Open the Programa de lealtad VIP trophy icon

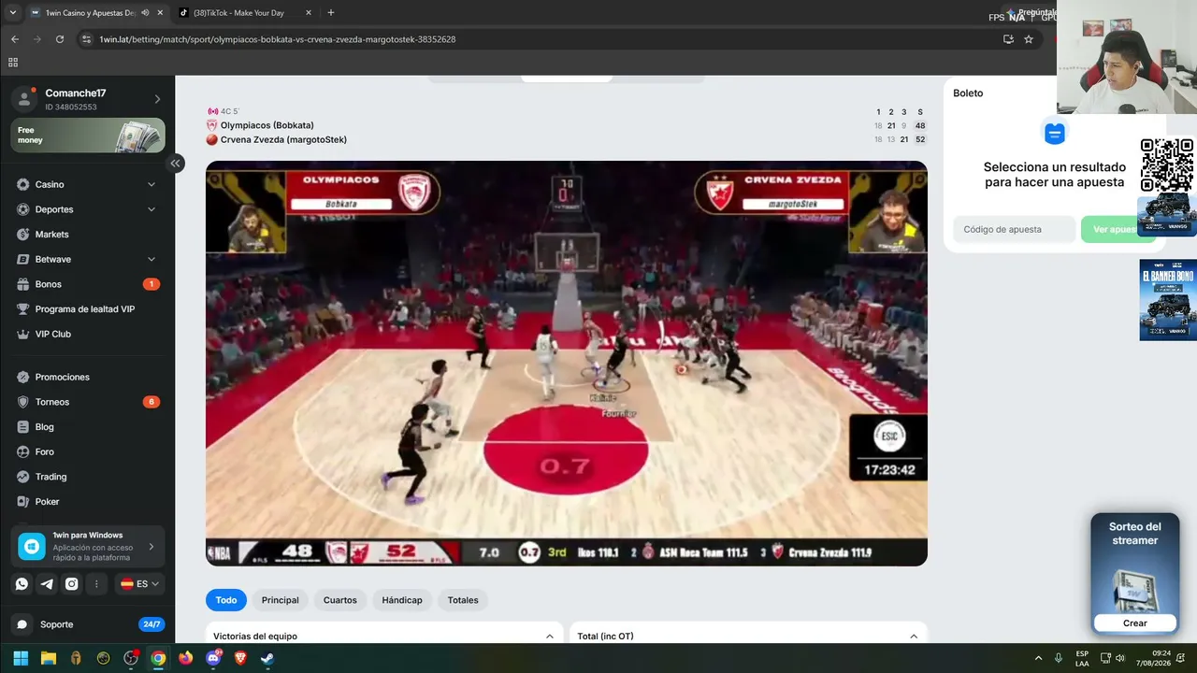pyautogui.click(x=23, y=309)
